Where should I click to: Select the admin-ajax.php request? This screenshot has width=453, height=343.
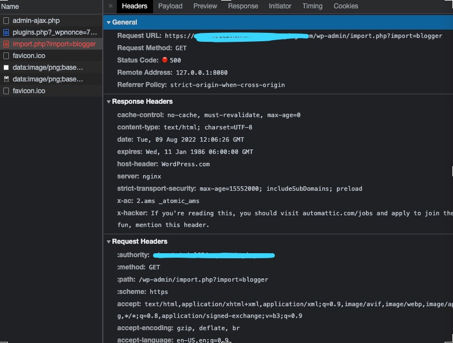[51, 21]
